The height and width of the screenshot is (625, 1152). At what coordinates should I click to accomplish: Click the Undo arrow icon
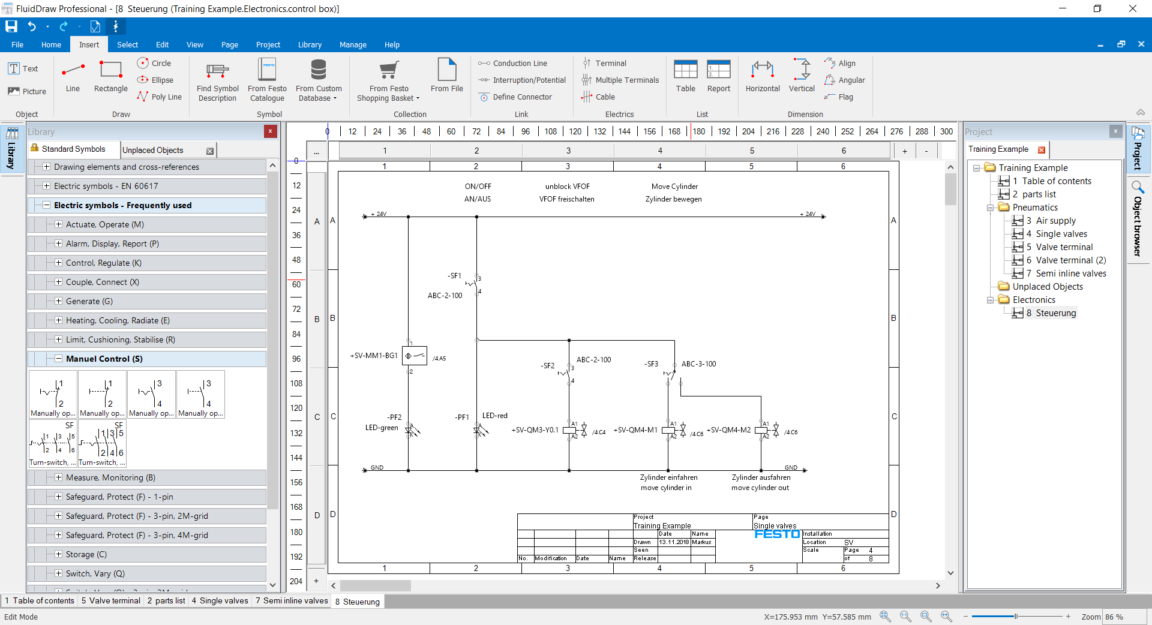click(x=32, y=26)
